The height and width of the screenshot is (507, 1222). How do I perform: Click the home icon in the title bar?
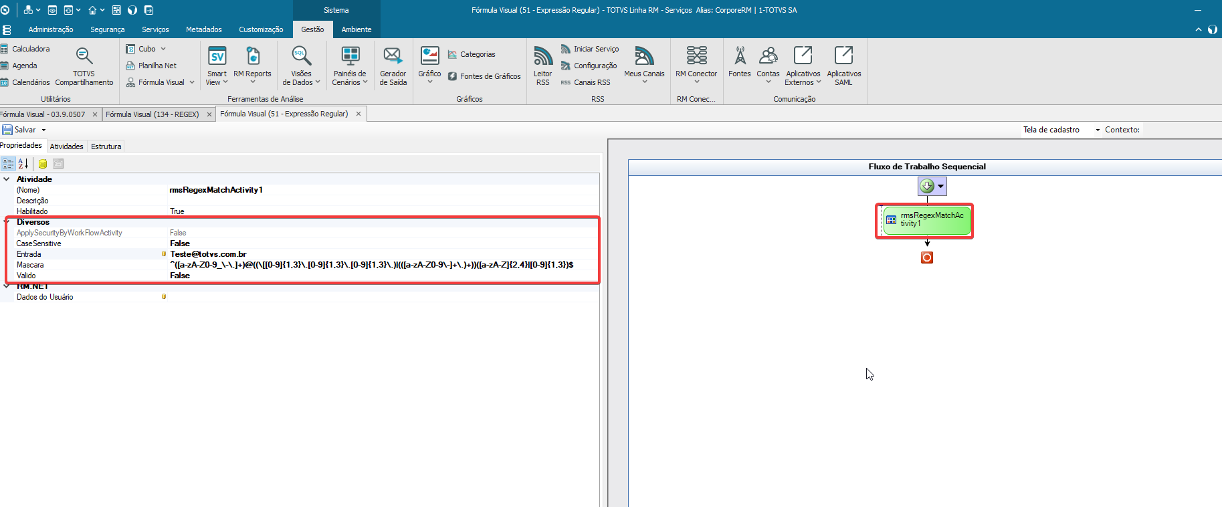pyautogui.click(x=92, y=10)
